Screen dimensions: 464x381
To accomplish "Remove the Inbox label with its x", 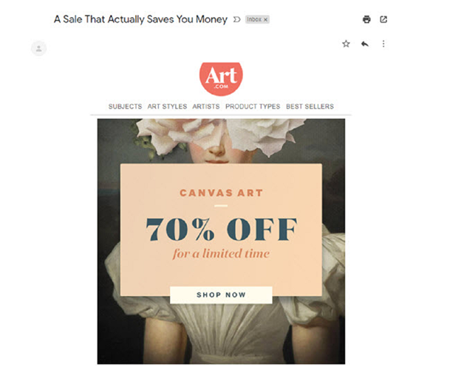I will (x=265, y=20).
